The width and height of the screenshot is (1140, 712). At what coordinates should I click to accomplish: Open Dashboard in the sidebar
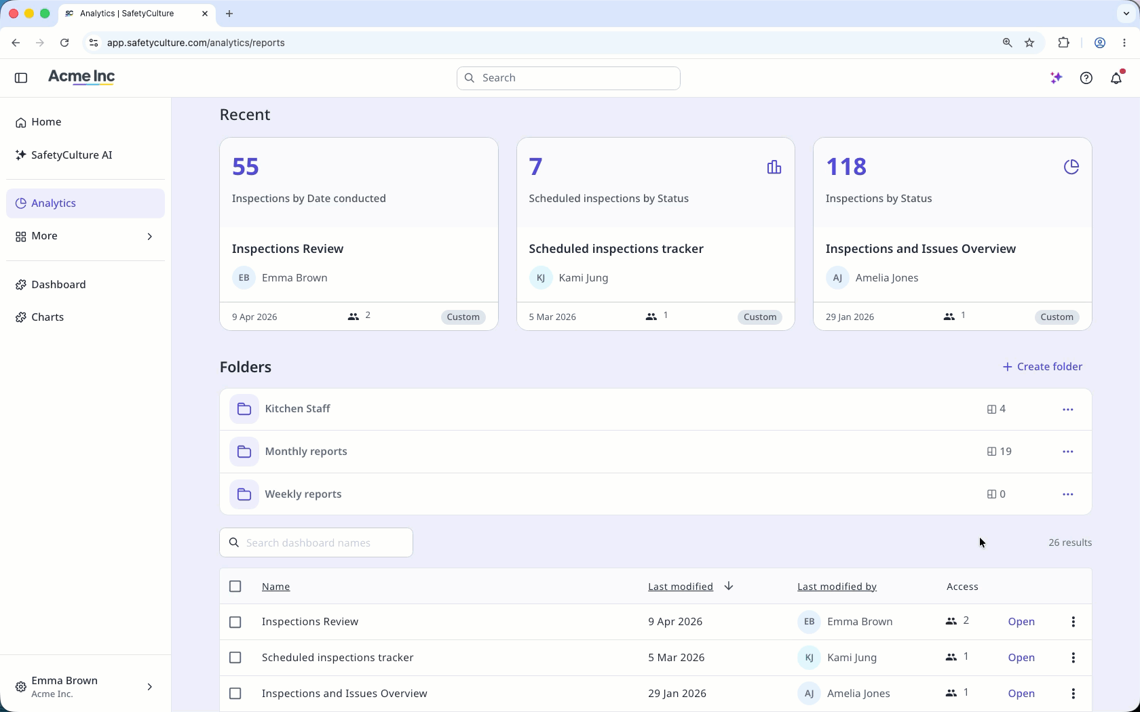tap(85, 285)
